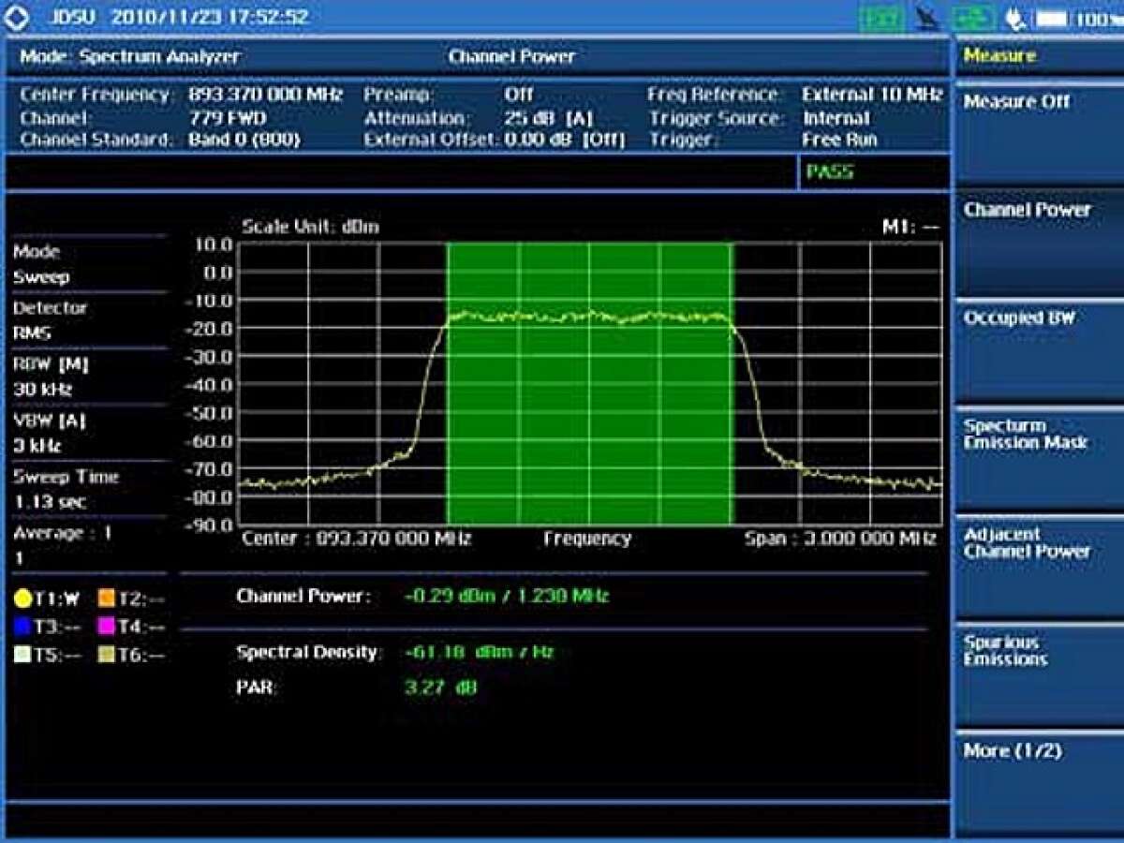Show next softkey page via More (1/2)
The height and width of the screenshot is (843, 1124).
[1039, 783]
